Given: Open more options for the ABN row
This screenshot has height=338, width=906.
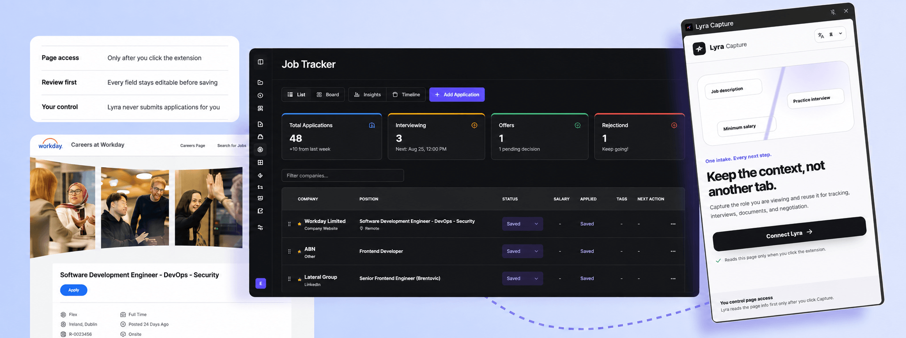Looking at the screenshot, I should pyautogui.click(x=673, y=252).
